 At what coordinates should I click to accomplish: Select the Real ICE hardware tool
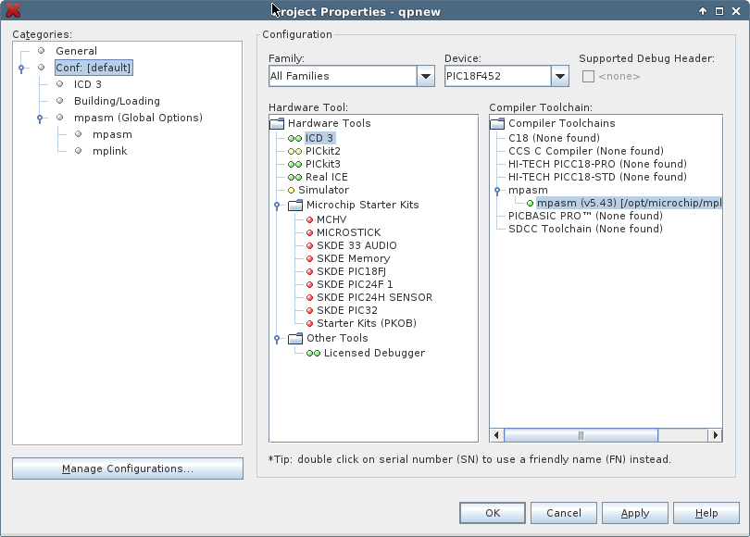point(324,176)
